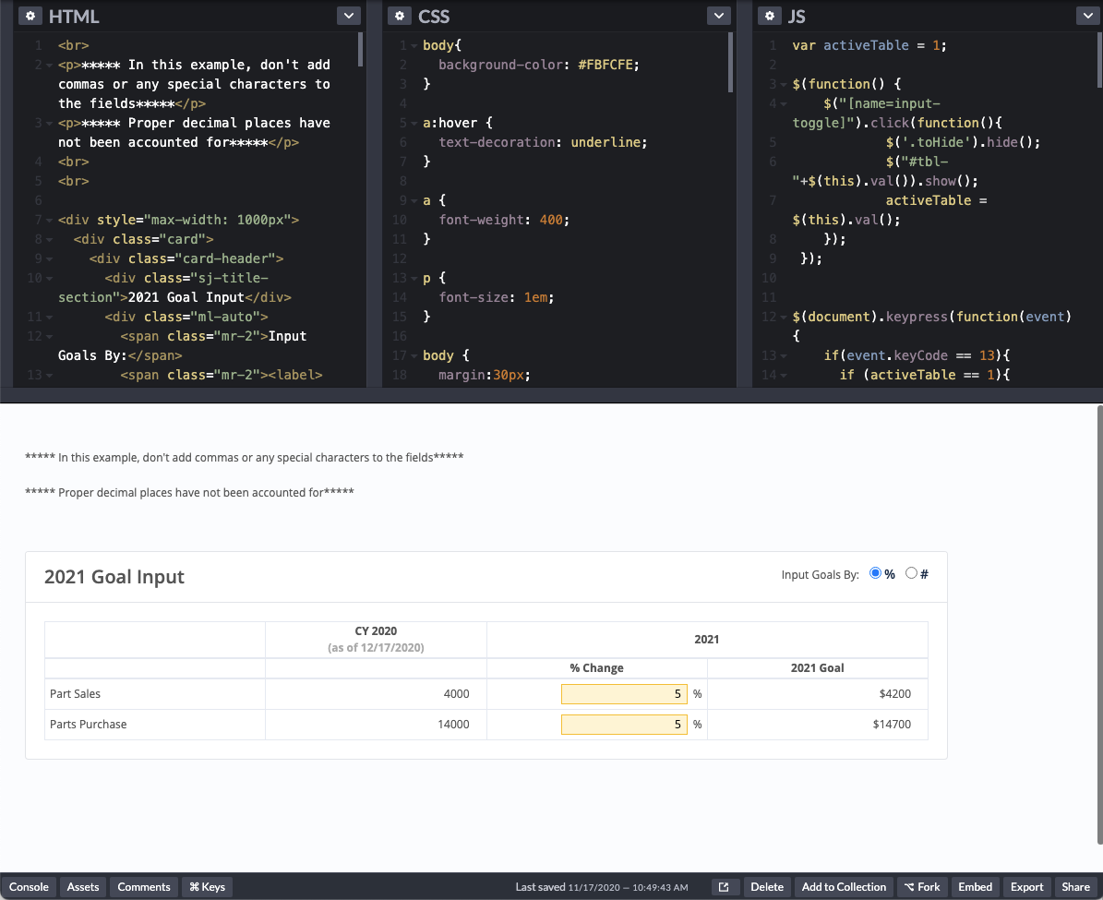The image size is (1103, 900).
Task: Click the Delete button
Action: [x=767, y=887]
